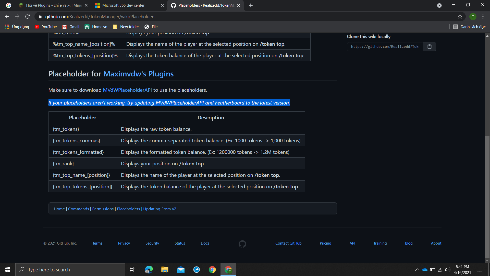This screenshot has width=490, height=276.
Task: Open the YouTube bookmark
Action: [x=46, y=27]
